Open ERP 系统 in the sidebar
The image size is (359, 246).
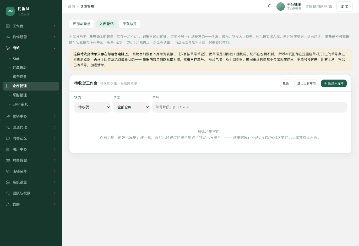click(31, 104)
